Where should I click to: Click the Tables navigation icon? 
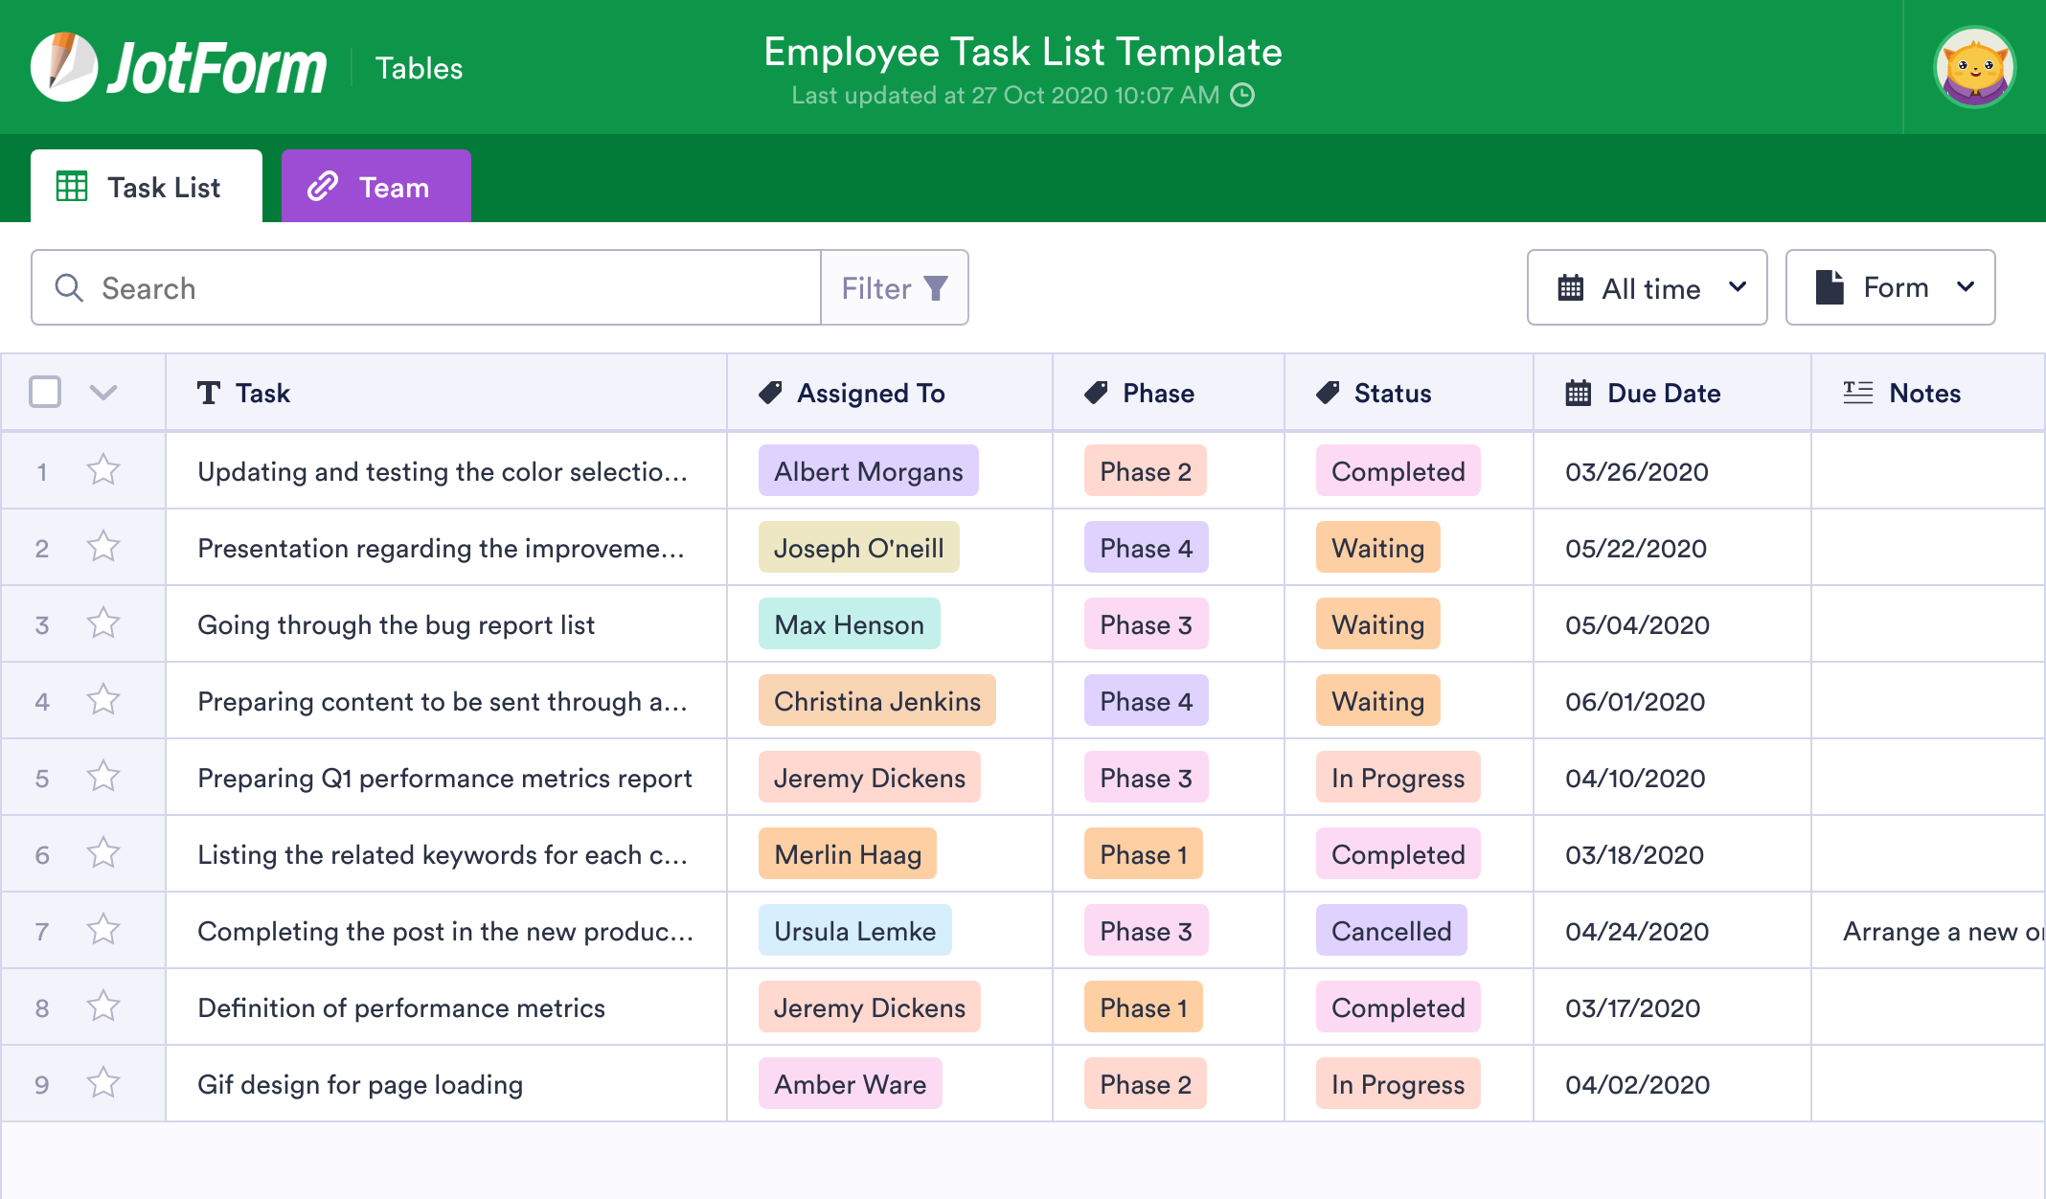pyautogui.click(x=419, y=67)
